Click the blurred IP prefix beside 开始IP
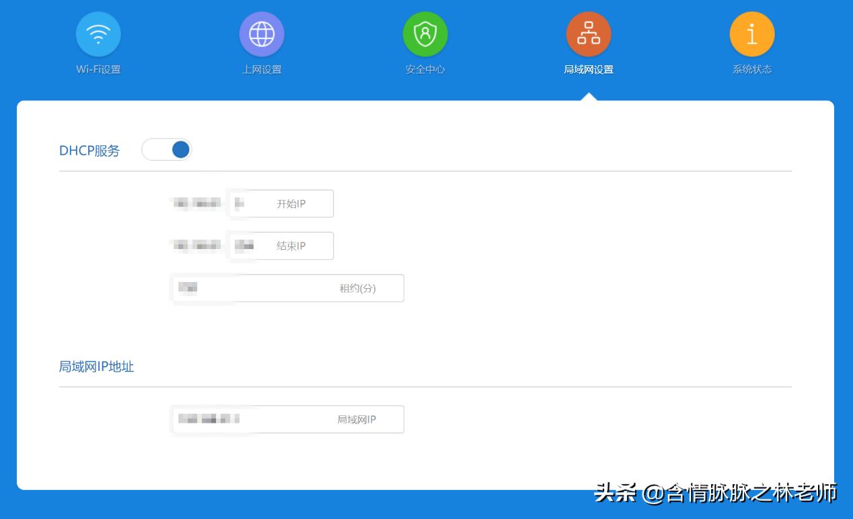This screenshot has height=519, width=853. (196, 203)
